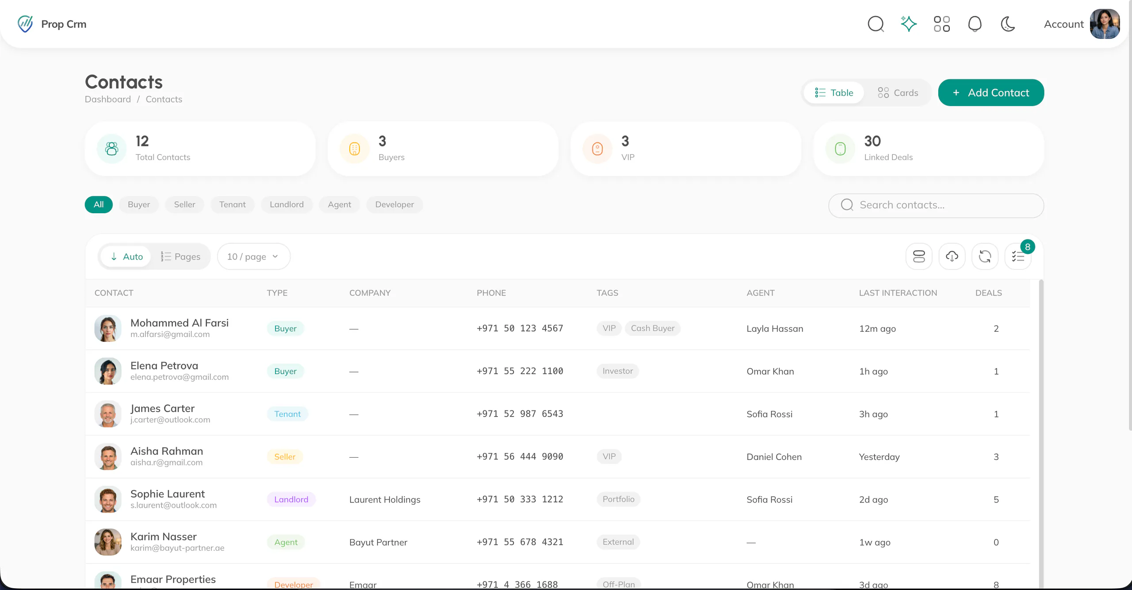Open the apps grid icon
The width and height of the screenshot is (1132, 590).
tap(942, 24)
